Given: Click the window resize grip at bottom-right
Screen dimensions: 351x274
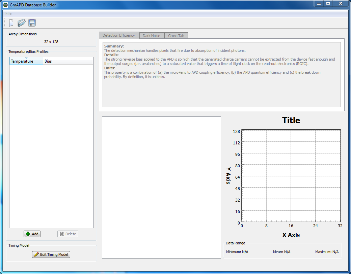Looking at the screenshot, I should pyautogui.click(x=346, y=269).
